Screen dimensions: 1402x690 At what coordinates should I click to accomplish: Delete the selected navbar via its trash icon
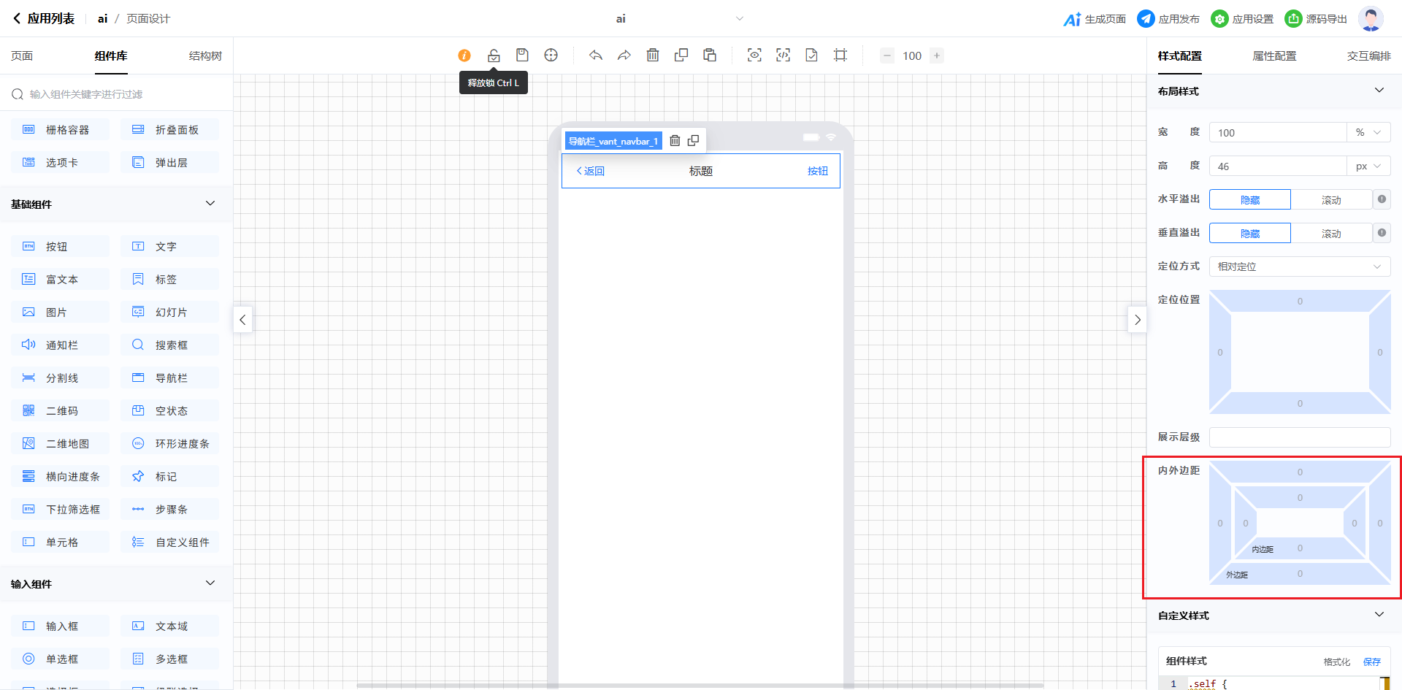pos(675,141)
